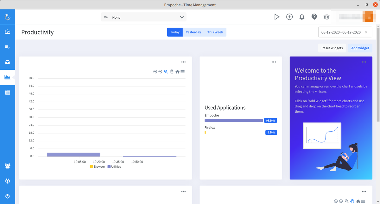Screen dimensions: 380x204
Task: Open the help question mark icon
Action: pos(314,17)
